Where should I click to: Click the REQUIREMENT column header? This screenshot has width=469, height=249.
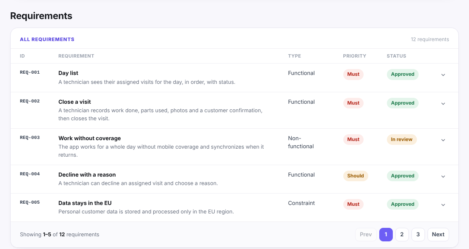(76, 56)
